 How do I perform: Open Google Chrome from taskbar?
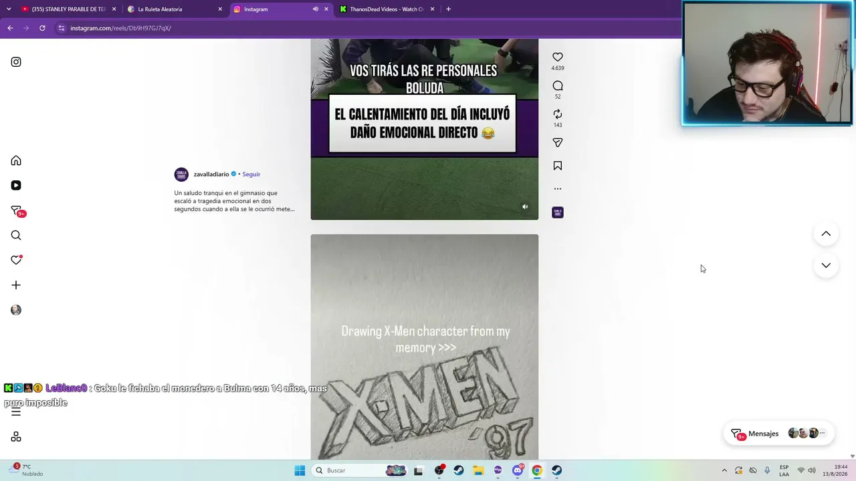[x=537, y=470]
